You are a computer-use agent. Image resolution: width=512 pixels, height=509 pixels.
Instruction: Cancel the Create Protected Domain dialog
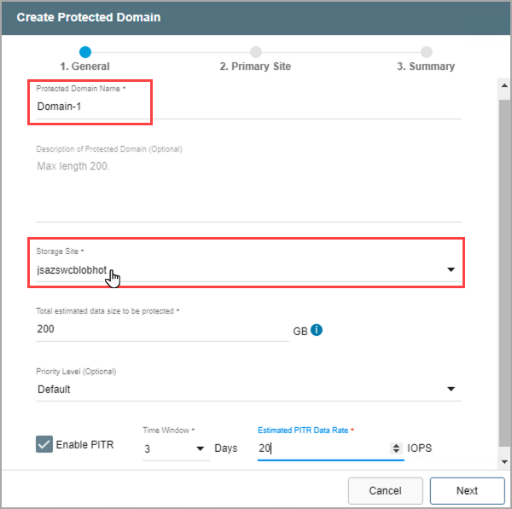[385, 490]
